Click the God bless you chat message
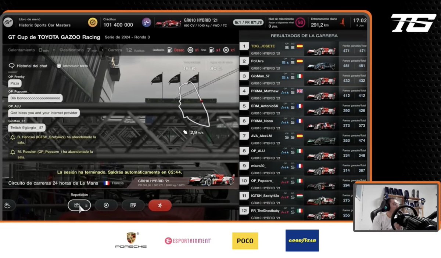The height and width of the screenshot is (258, 441). [44, 113]
